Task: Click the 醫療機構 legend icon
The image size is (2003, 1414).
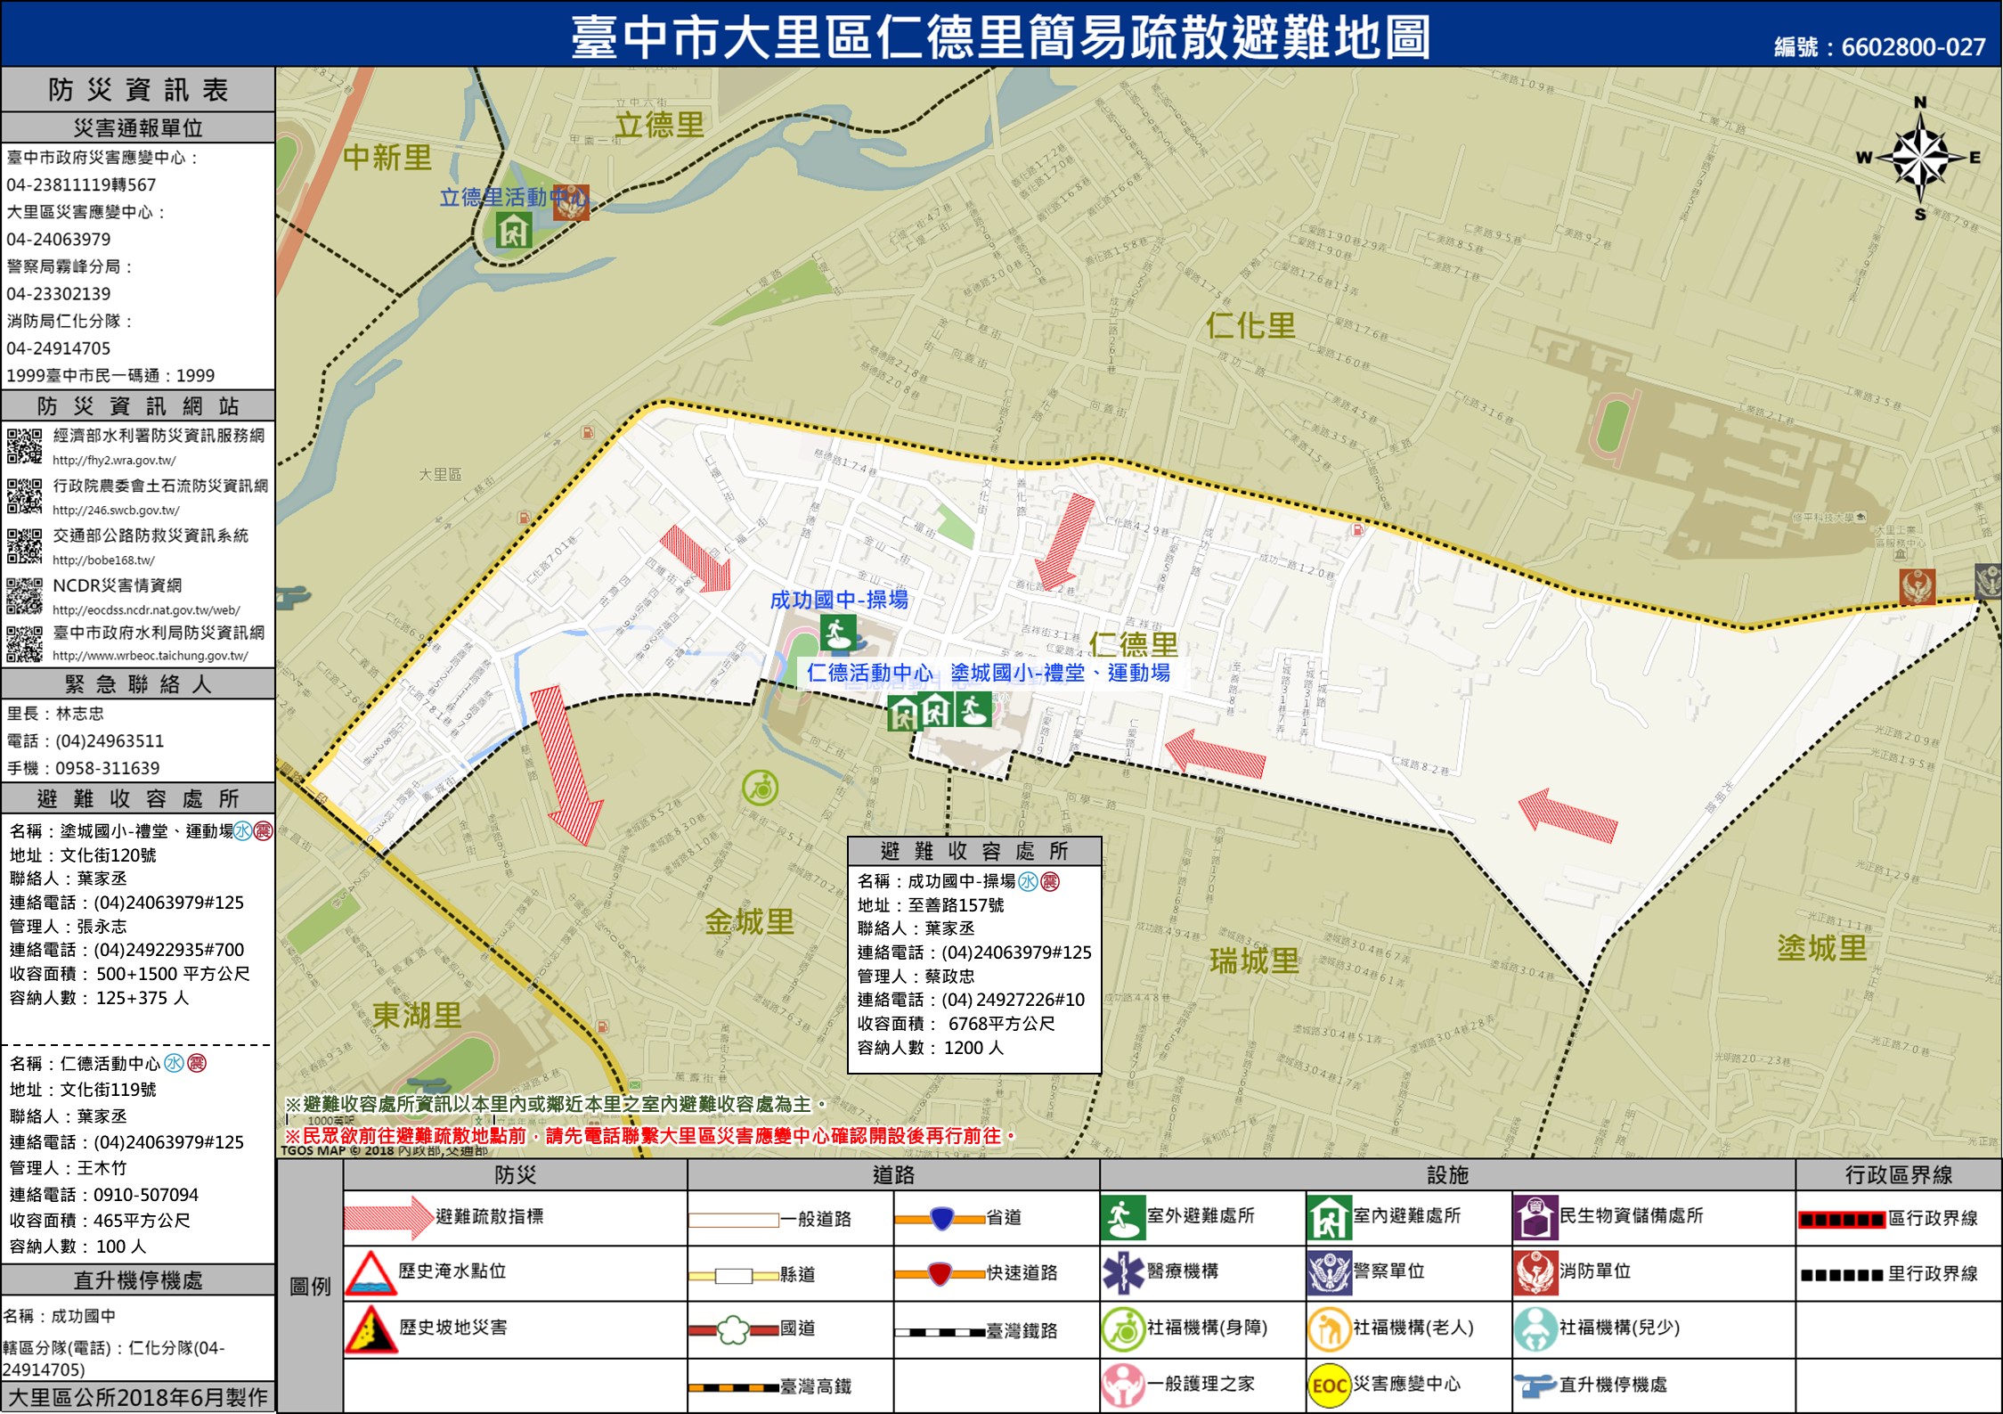Action: (1122, 1272)
